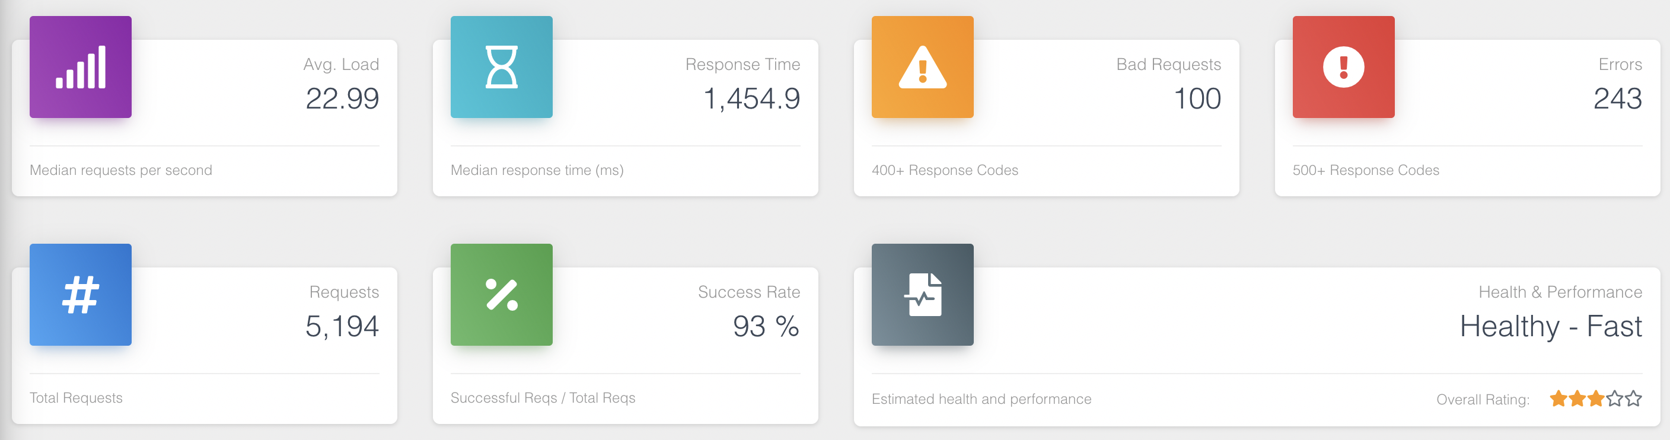Click the first filled rating star
Viewport: 1670px width, 440px height.
(1559, 398)
